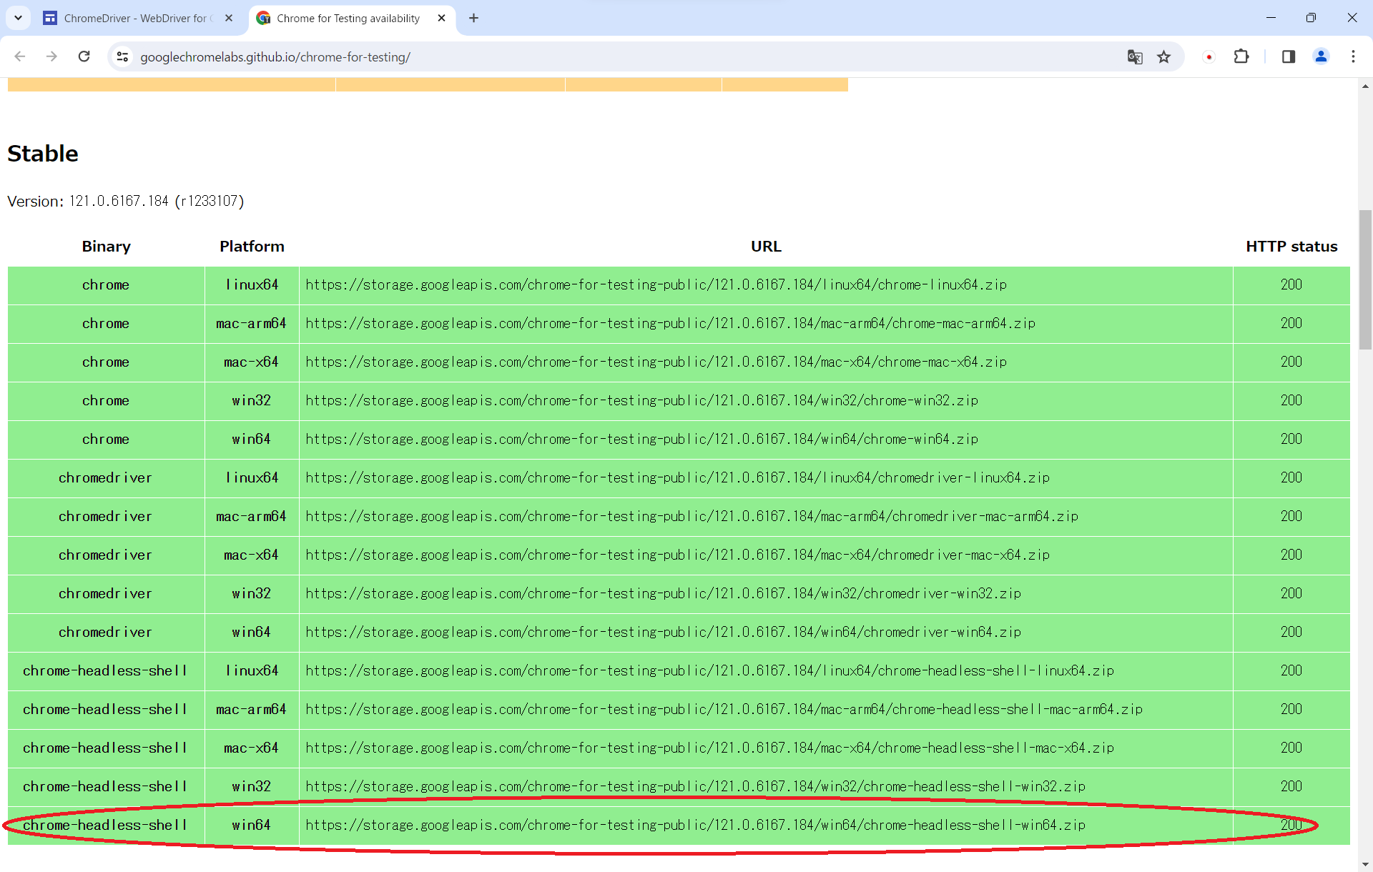
Task: Click the red recording extension icon
Action: coord(1209,56)
